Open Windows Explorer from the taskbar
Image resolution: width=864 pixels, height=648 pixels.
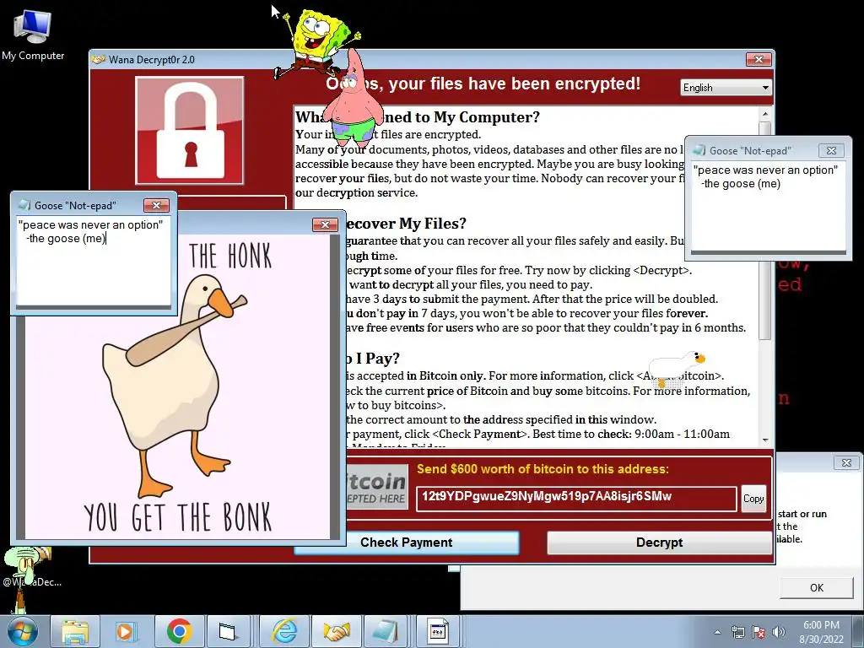click(x=75, y=631)
